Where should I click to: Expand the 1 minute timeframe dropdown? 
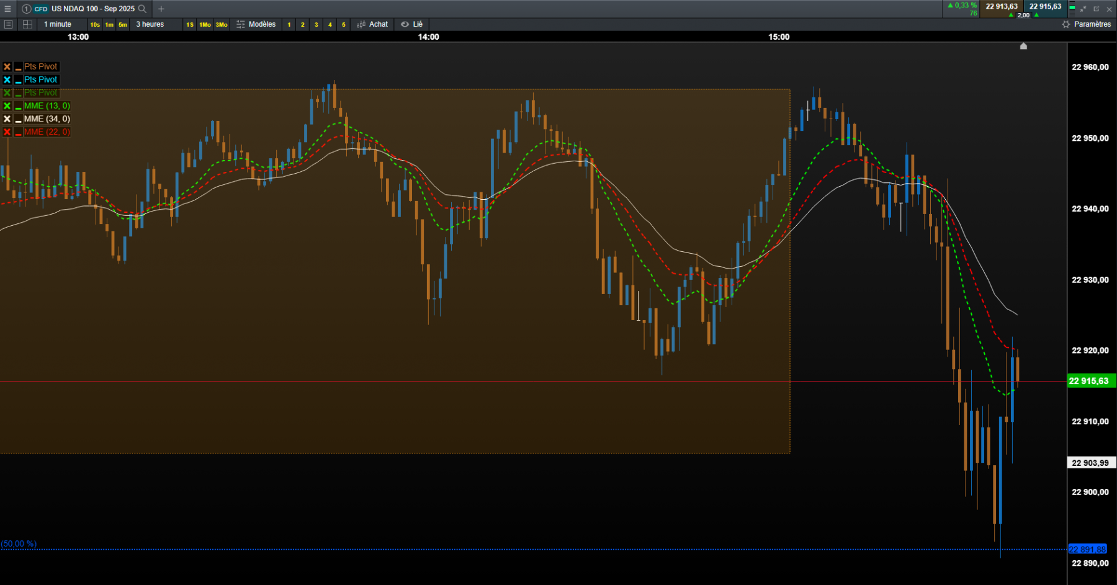click(x=58, y=24)
